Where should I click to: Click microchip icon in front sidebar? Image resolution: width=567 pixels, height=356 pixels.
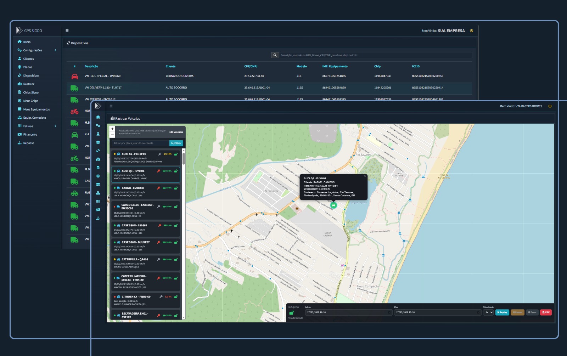98,176
